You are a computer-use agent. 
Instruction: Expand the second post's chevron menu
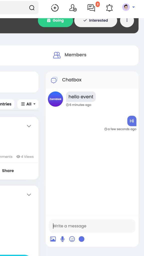pyautogui.click(x=29, y=194)
